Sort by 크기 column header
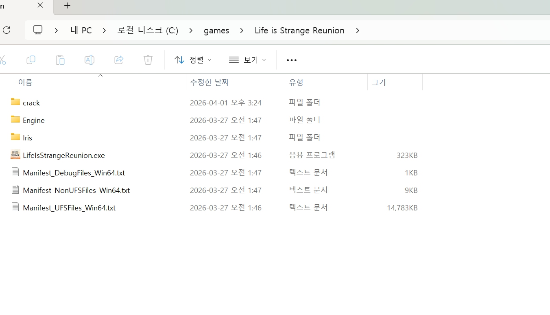The image size is (550, 315). [378, 82]
